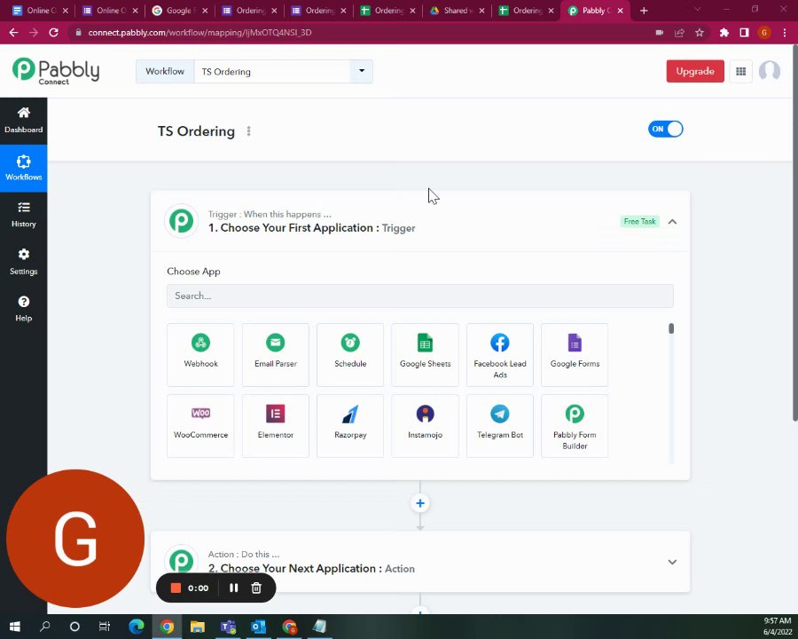798x639 pixels.
Task: Close the Pabbly Connect tab
Action: click(x=621, y=10)
